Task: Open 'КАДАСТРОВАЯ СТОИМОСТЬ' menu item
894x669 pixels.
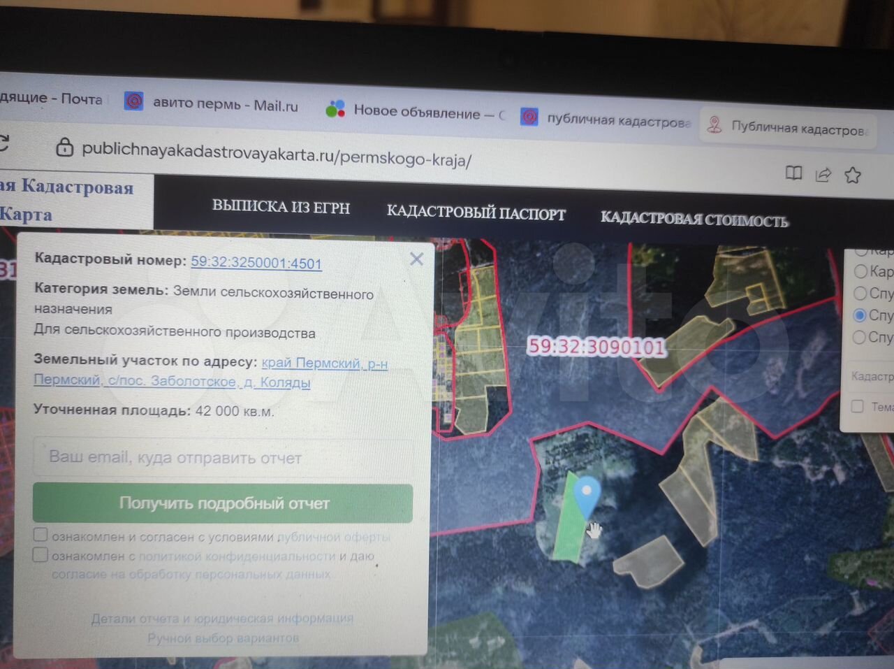Action: (694, 220)
